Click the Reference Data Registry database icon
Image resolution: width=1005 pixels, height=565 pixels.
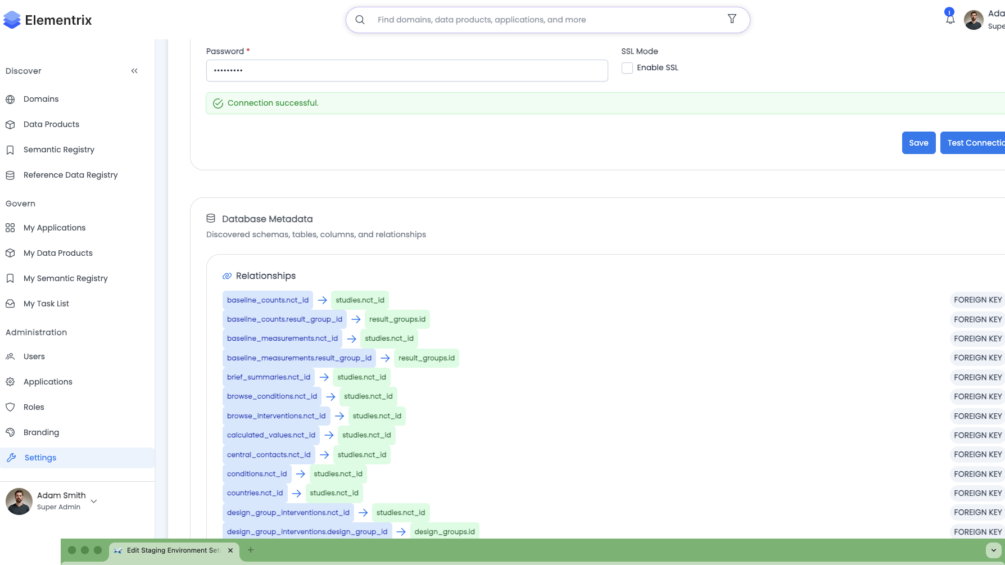[x=10, y=175]
